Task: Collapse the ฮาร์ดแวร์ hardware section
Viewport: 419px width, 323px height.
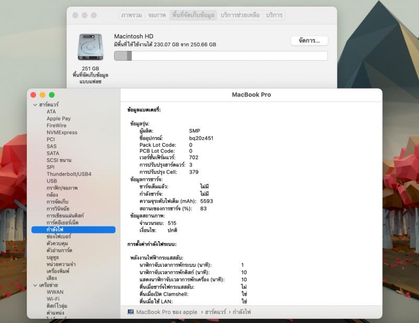Action: 35,105
